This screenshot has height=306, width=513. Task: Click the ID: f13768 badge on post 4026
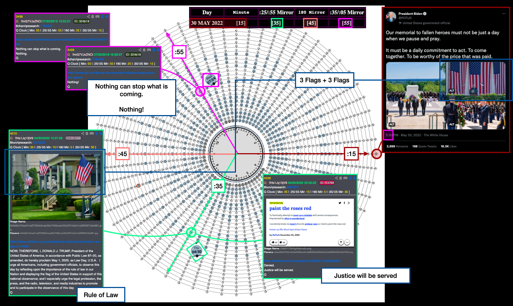[327, 183]
